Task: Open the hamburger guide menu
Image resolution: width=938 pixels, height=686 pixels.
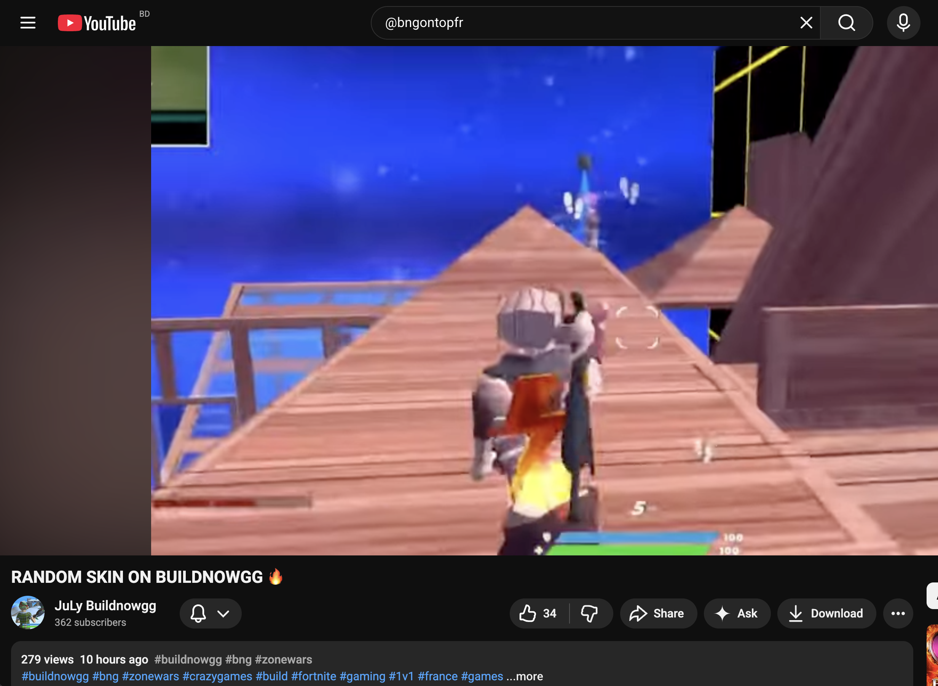Action: (28, 23)
